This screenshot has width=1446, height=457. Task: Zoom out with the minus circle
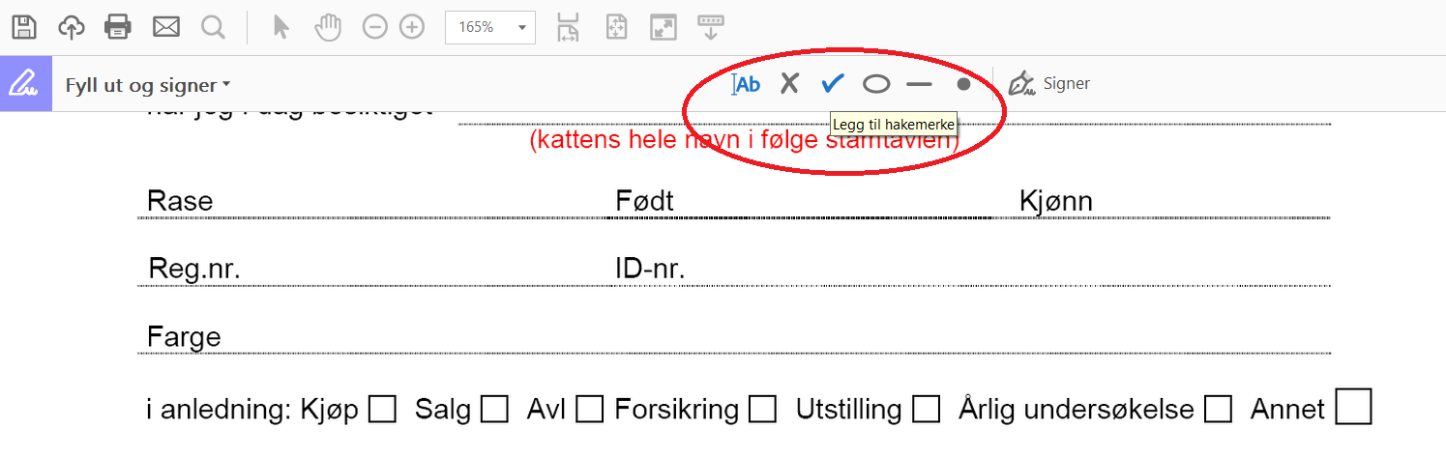[375, 27]
